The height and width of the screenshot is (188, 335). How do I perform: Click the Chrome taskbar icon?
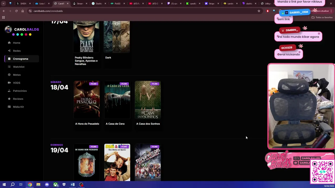coord(30,185)
